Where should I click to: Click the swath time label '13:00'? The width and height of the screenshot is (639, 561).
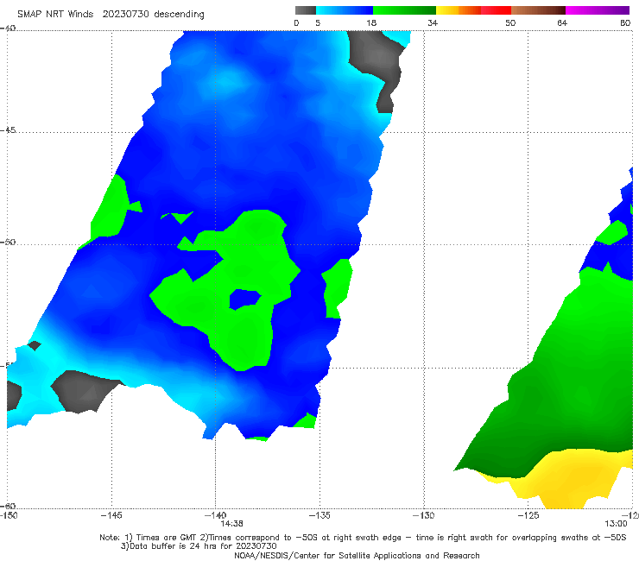coord(616,524)
